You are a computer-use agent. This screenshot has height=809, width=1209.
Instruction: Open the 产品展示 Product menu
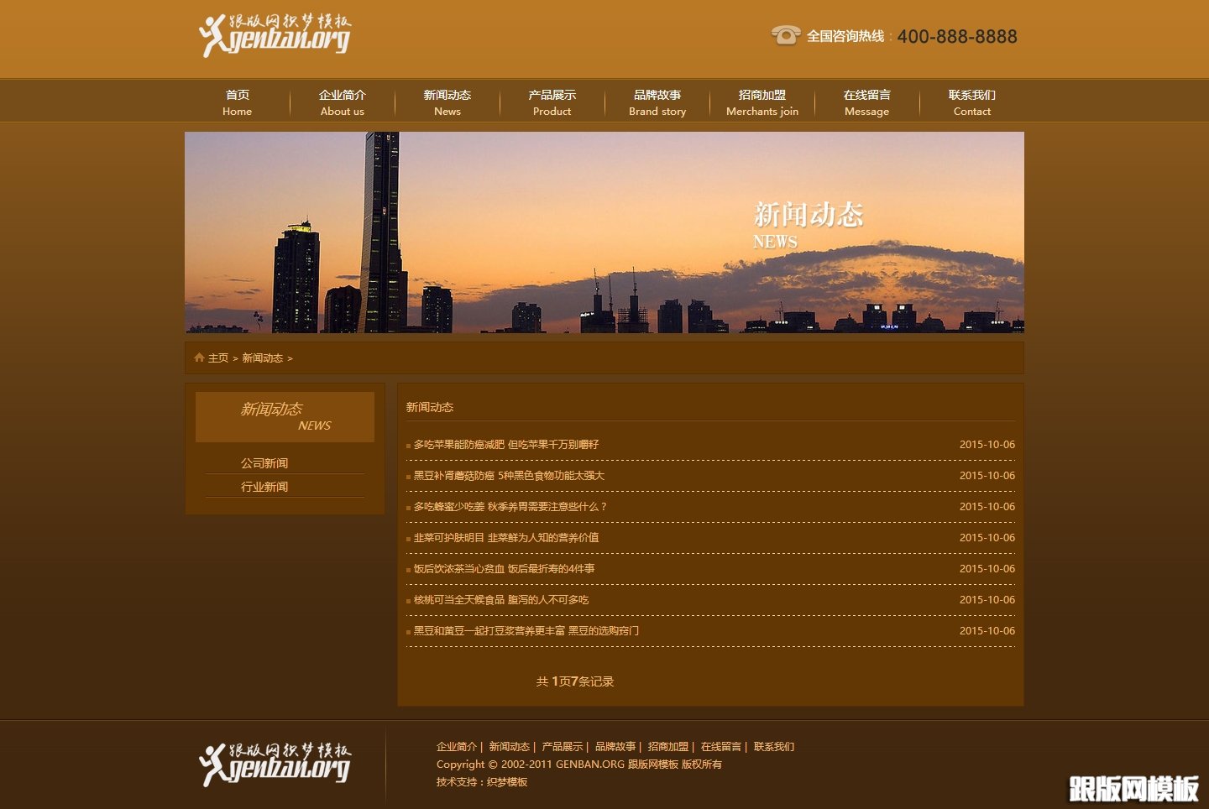552,102
